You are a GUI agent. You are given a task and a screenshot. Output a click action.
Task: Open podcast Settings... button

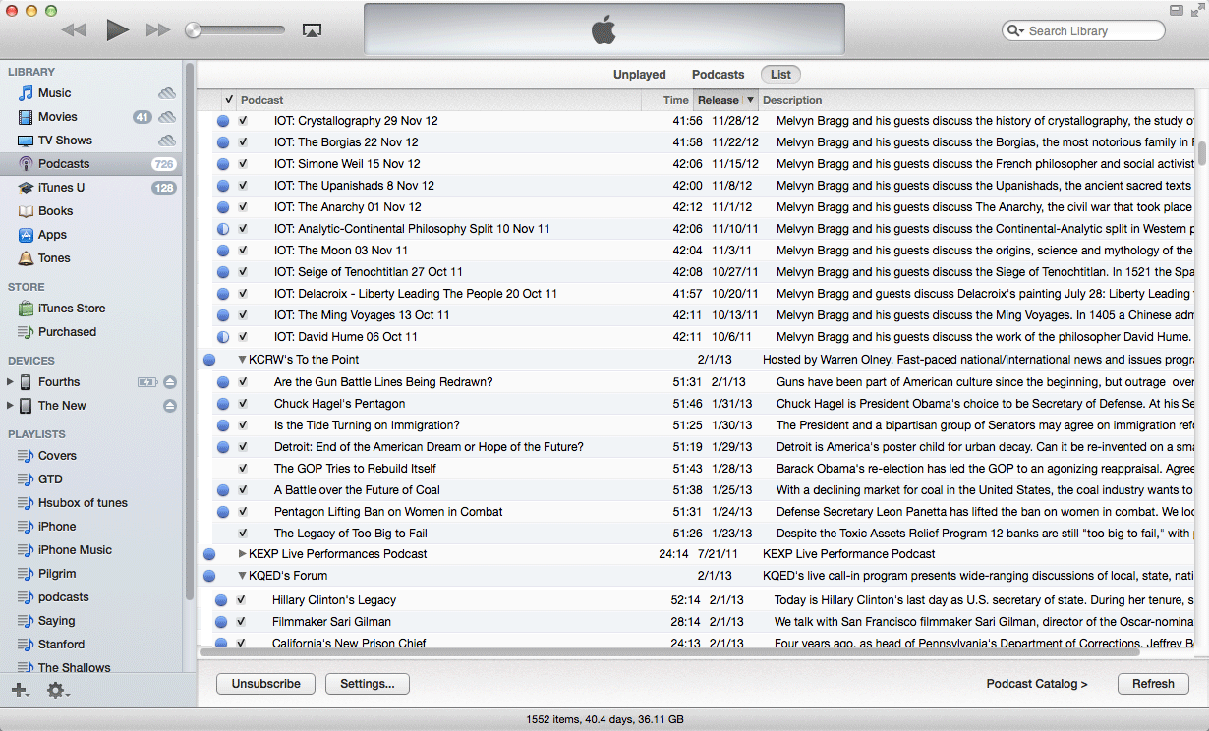[368, 684]
